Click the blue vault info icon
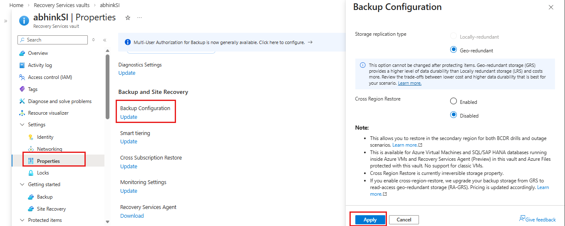 (24, 21)
